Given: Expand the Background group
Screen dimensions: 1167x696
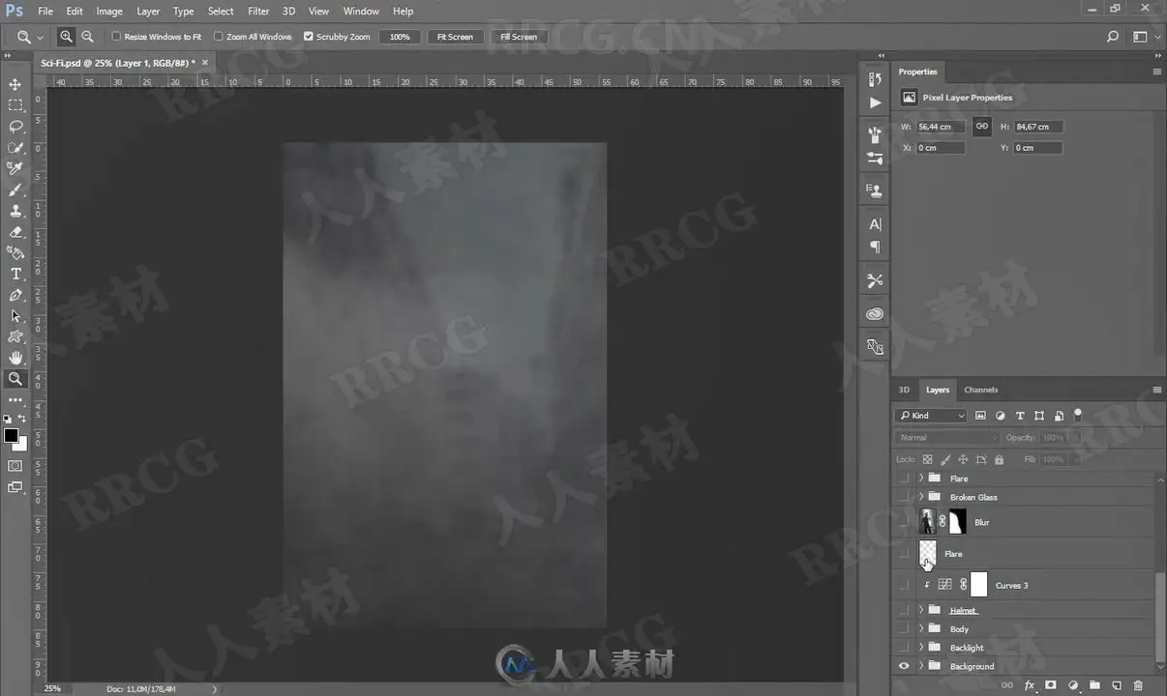Looking at the screenshot, I should coord(921,666).
